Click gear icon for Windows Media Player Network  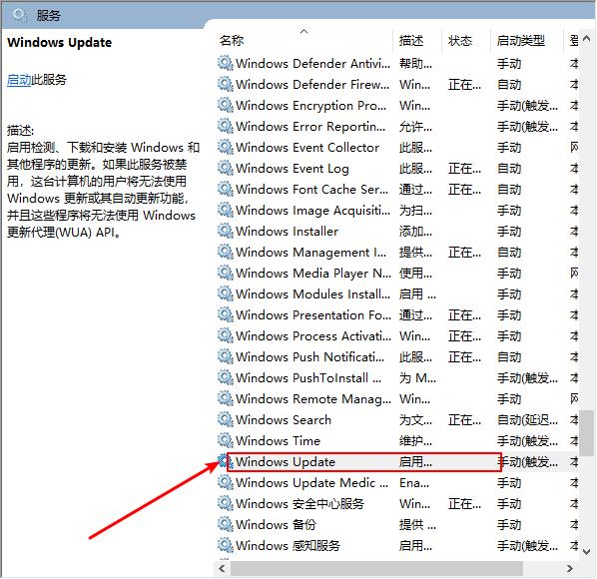(x=226, y=273)
